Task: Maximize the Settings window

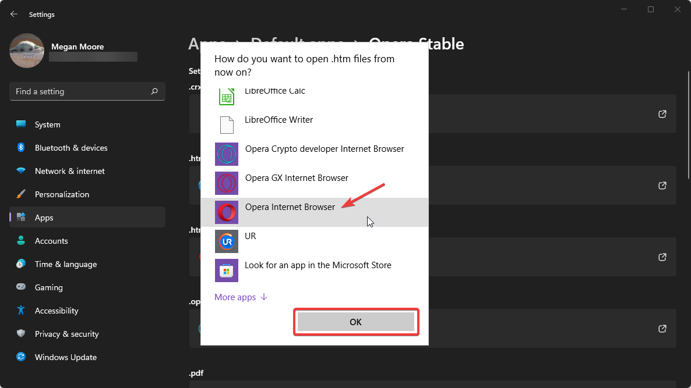Action: point(651,9)
